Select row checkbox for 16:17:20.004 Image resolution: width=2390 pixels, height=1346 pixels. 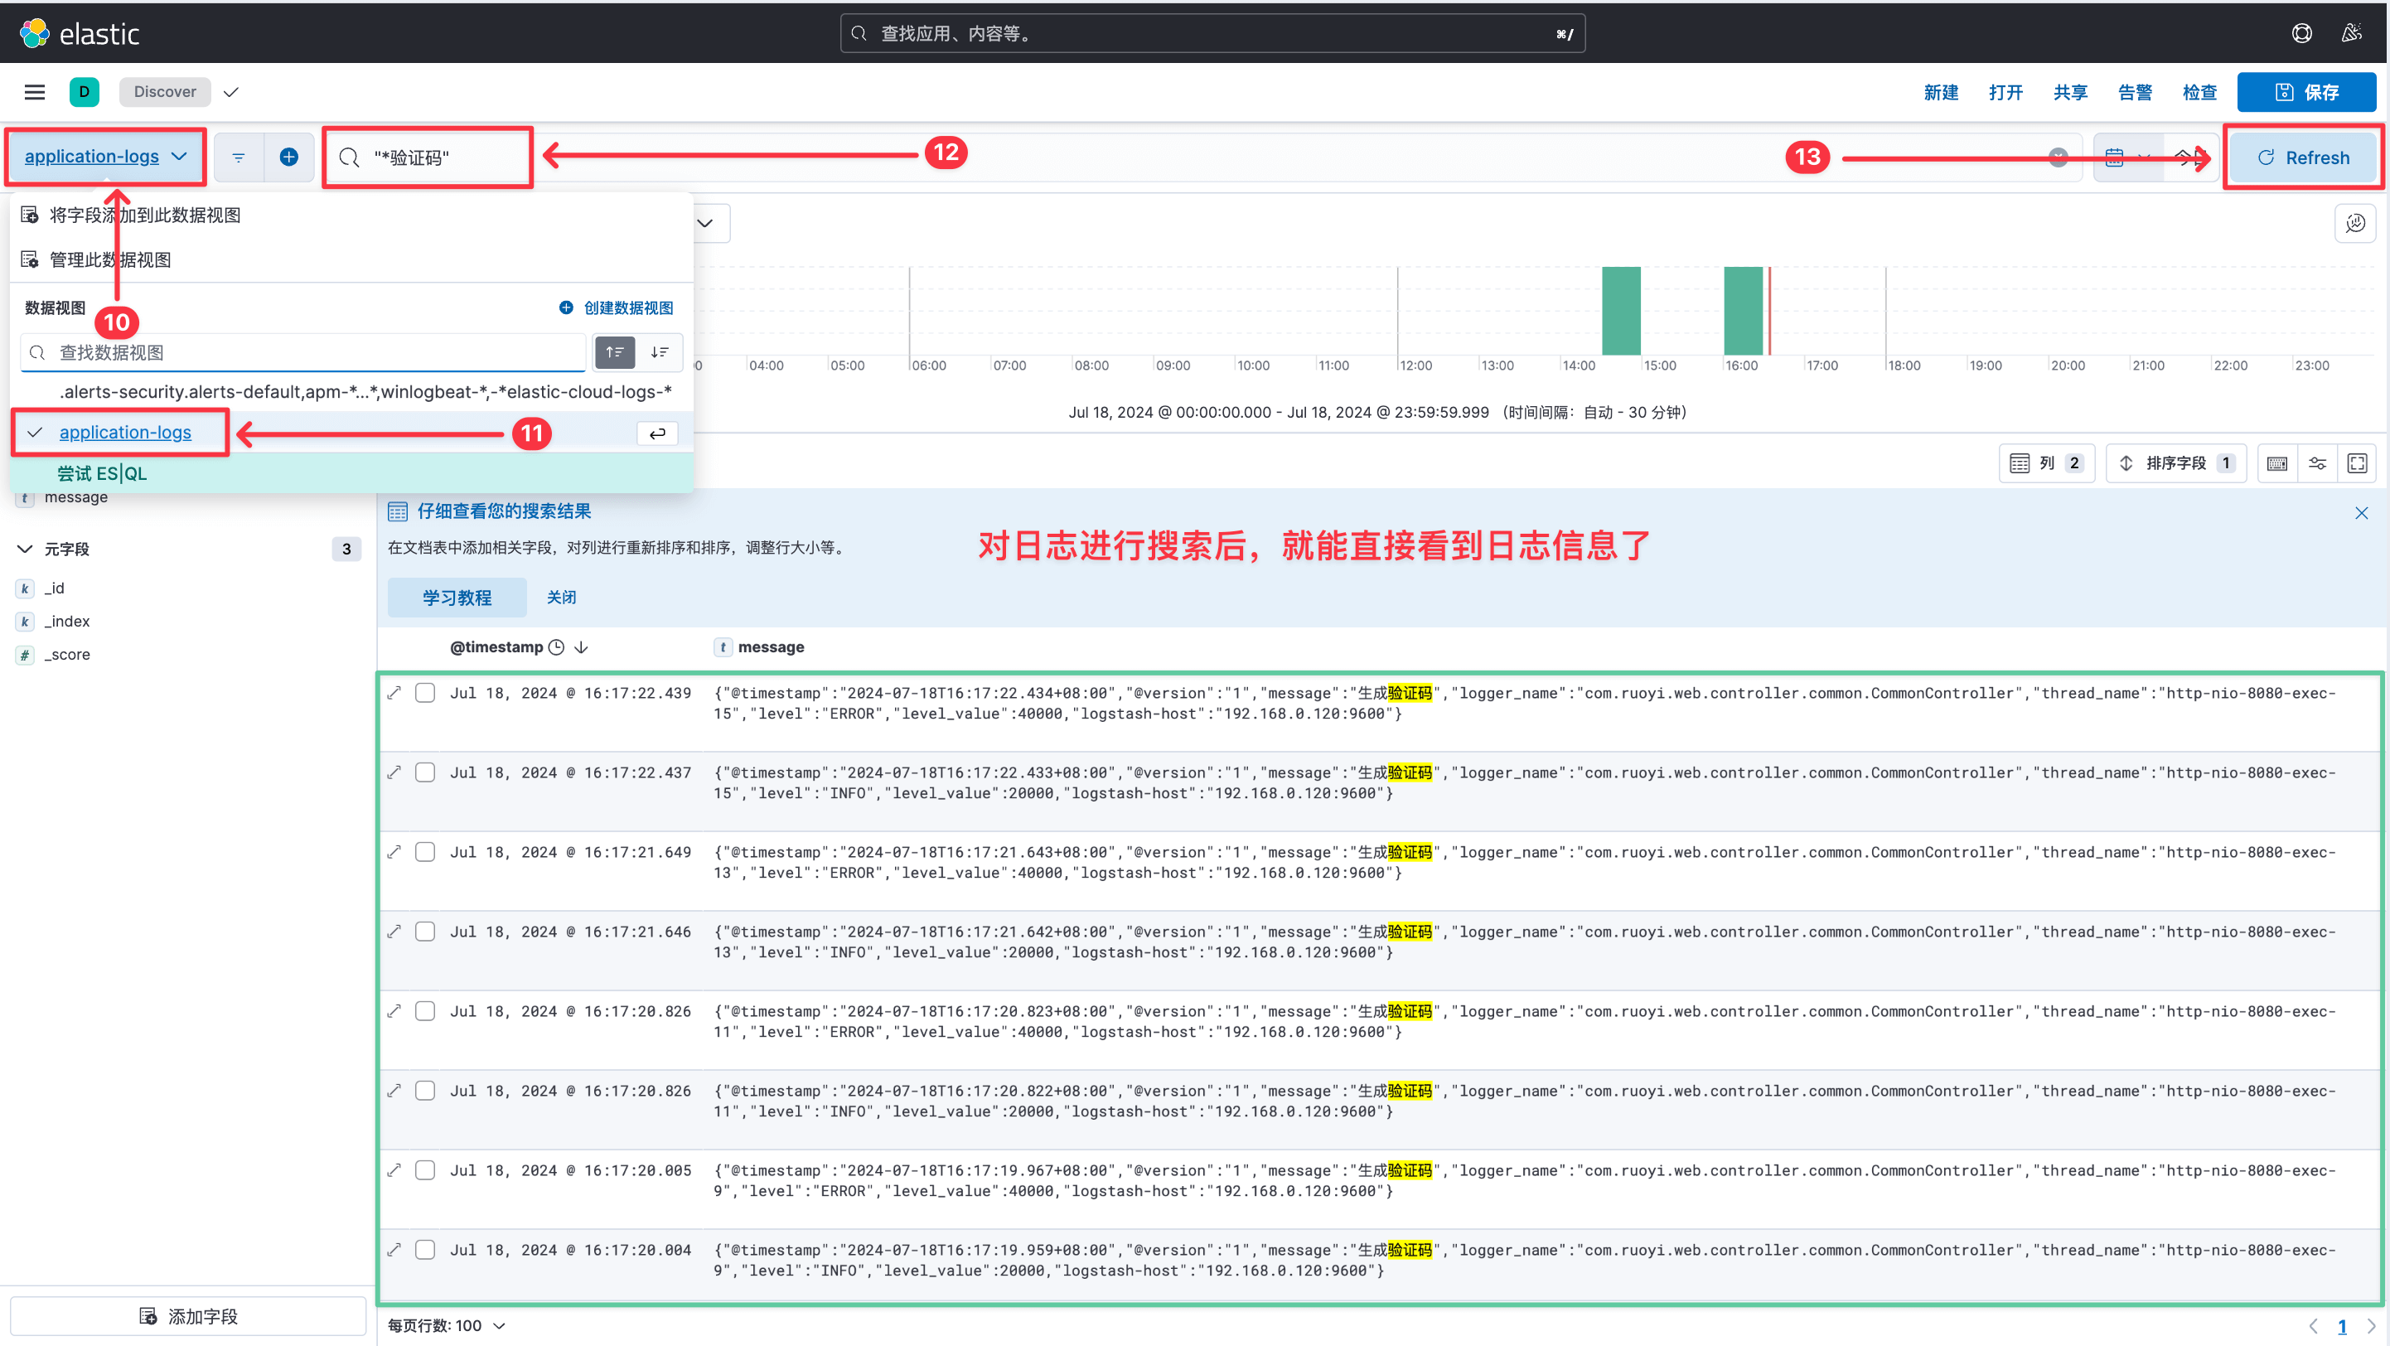pos(425,1251)
